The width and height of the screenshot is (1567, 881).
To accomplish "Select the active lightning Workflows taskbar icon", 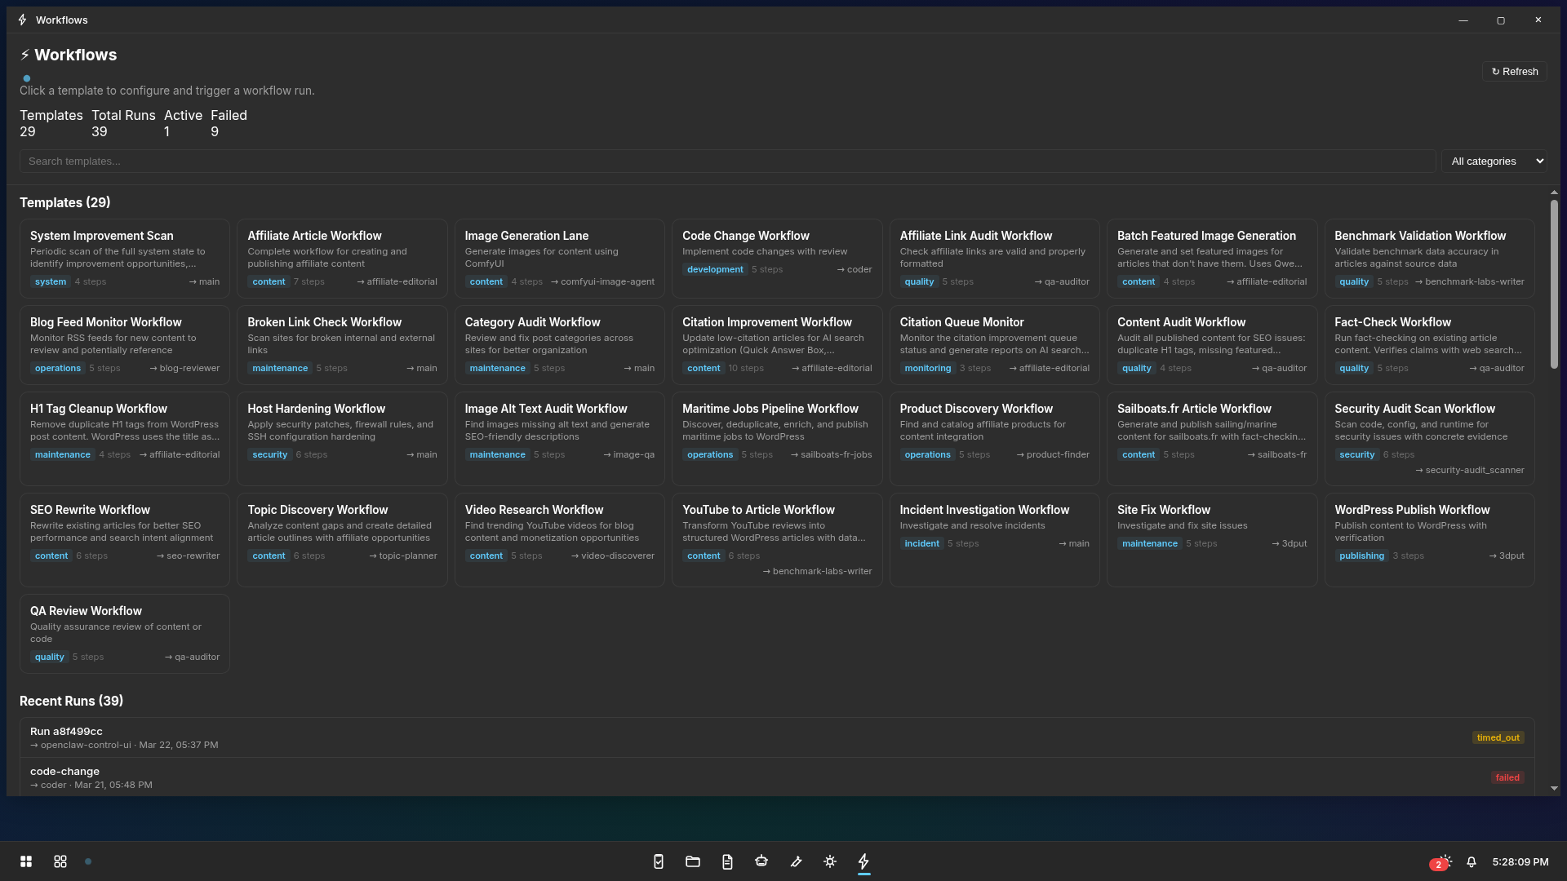I will tap(864, 861).
